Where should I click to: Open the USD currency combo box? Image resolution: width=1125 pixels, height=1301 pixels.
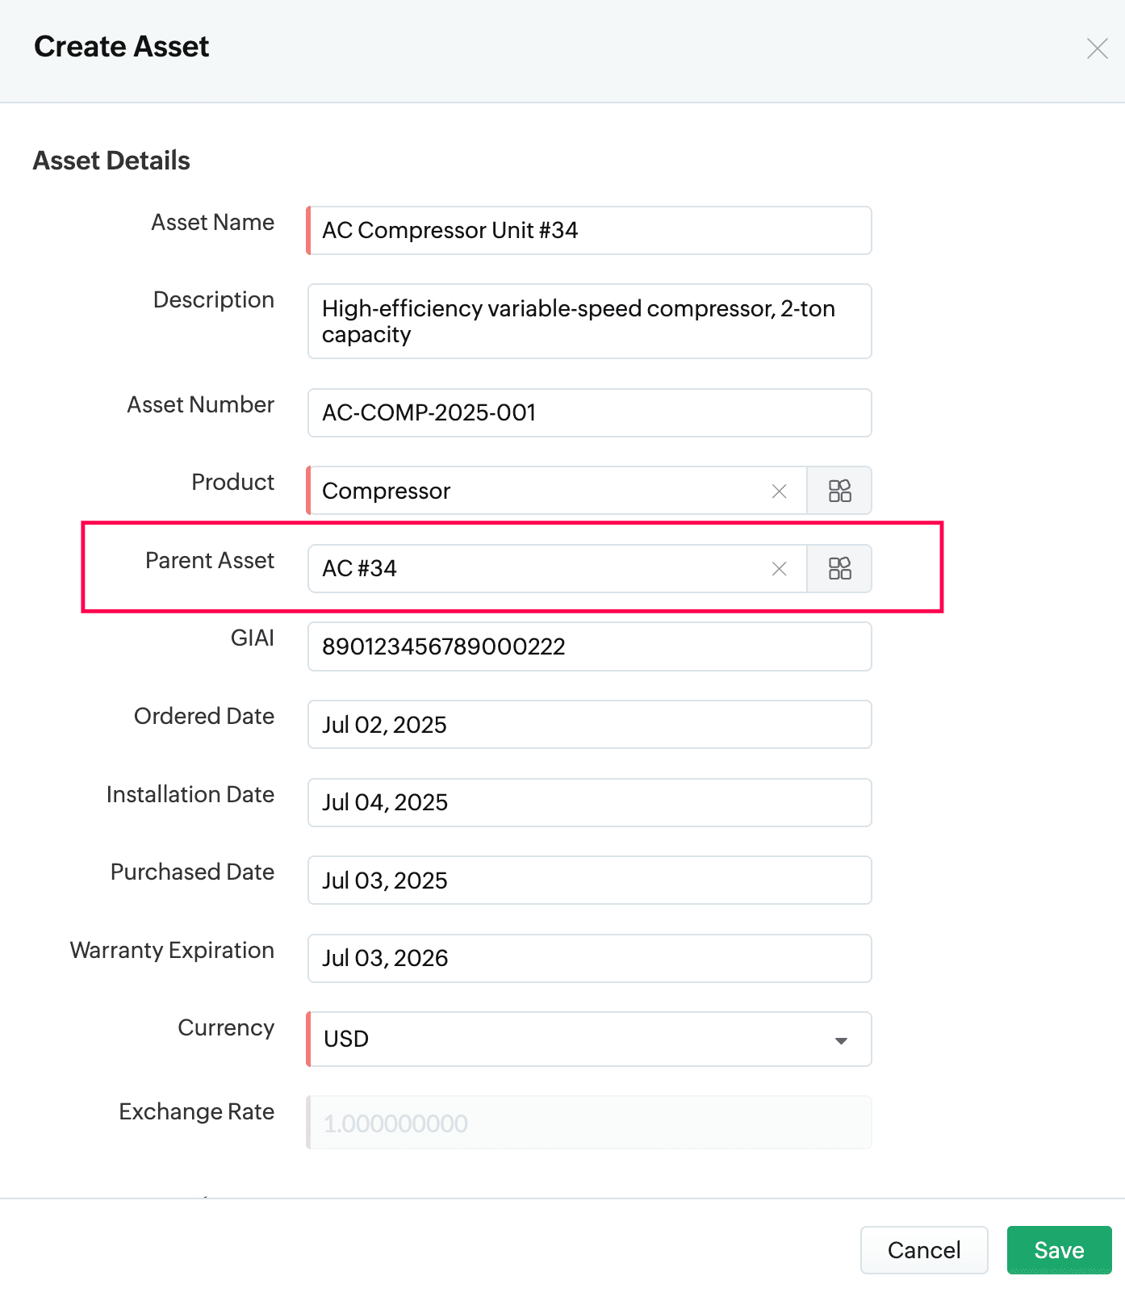pos(589,1039)
